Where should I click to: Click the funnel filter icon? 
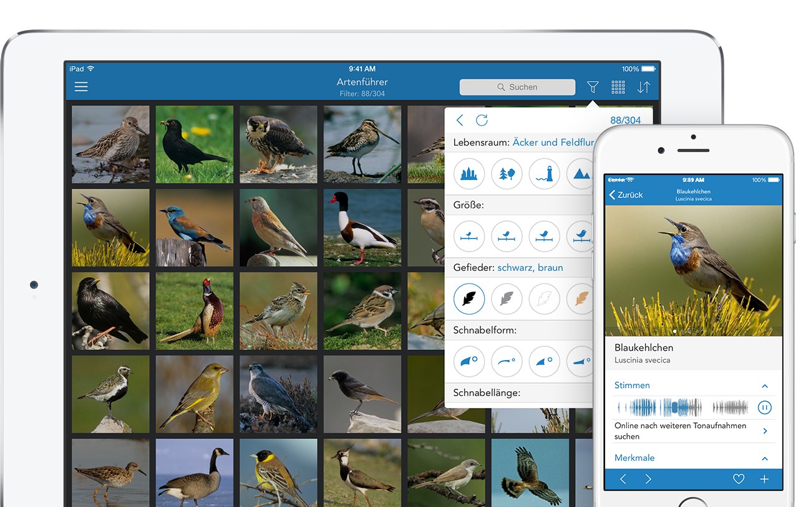[x=593, y=87]
